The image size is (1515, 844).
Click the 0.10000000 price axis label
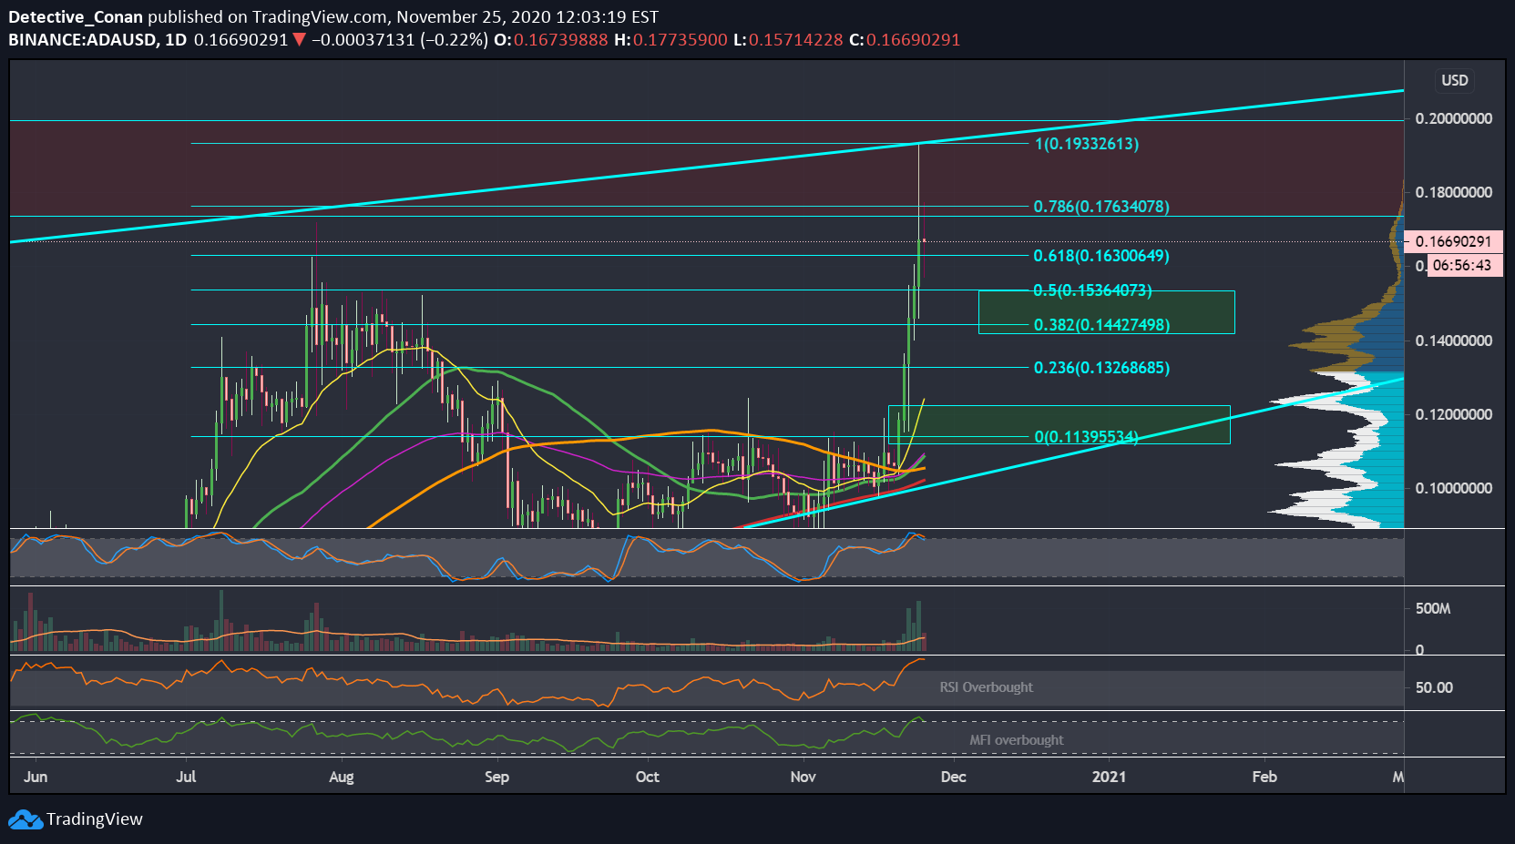click(1453, 488)
